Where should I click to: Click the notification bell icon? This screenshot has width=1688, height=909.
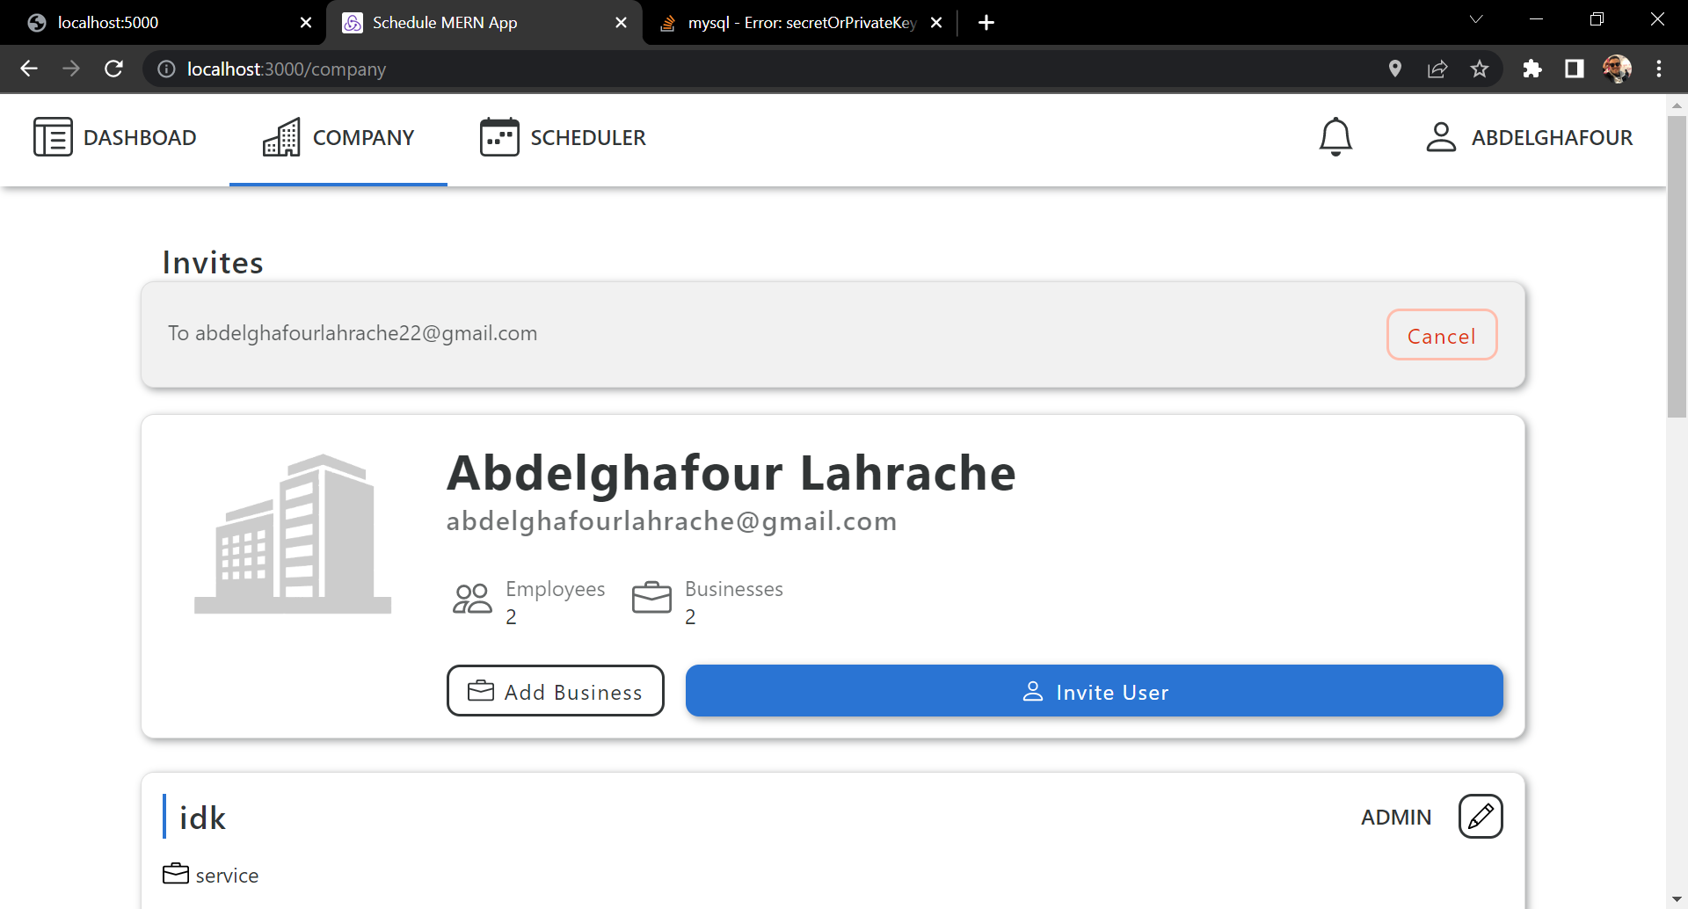[x=1335, y=137]
